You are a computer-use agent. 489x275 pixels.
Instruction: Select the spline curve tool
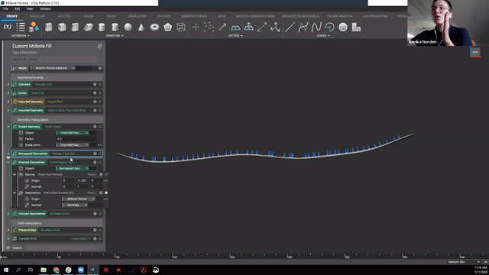(316, 27)
